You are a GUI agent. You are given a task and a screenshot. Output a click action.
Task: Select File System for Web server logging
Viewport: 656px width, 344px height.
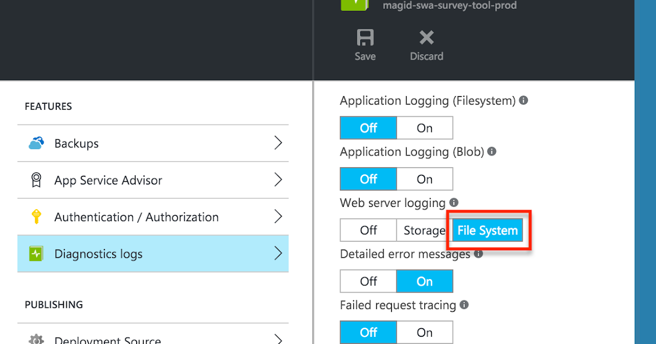click(488, 230)
